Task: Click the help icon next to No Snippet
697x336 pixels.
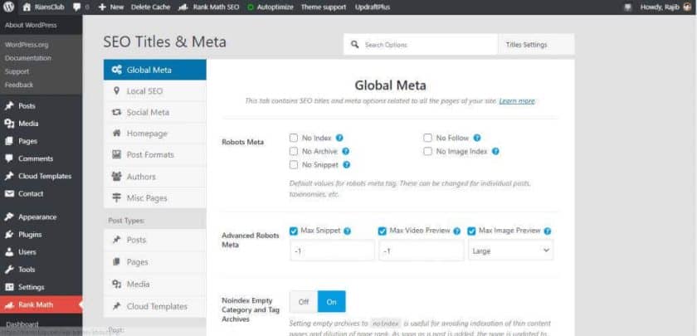Action: pos(346,165)
